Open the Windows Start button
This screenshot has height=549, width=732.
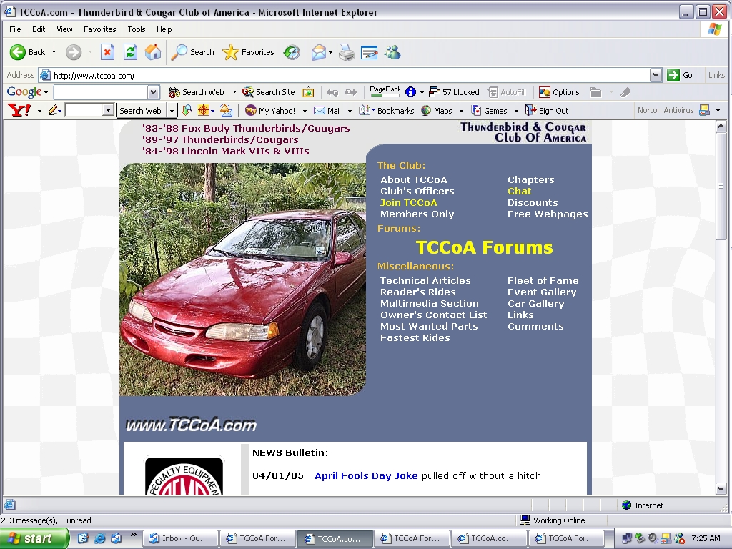(33, 538)
